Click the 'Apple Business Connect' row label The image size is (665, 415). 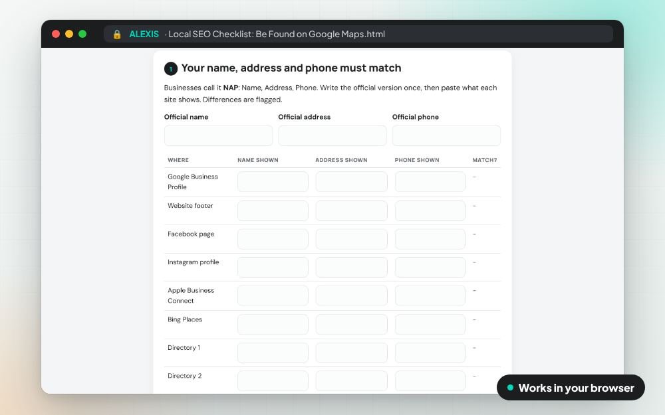coord(191,295)
